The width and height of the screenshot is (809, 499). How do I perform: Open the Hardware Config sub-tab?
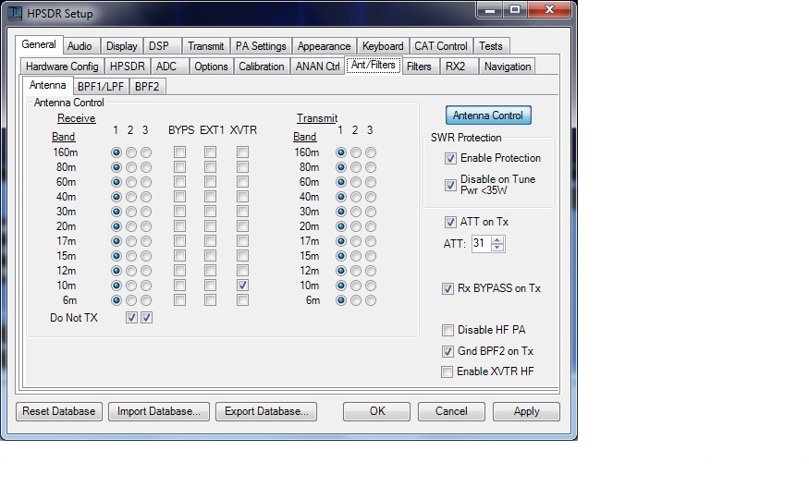coord(62,67)
